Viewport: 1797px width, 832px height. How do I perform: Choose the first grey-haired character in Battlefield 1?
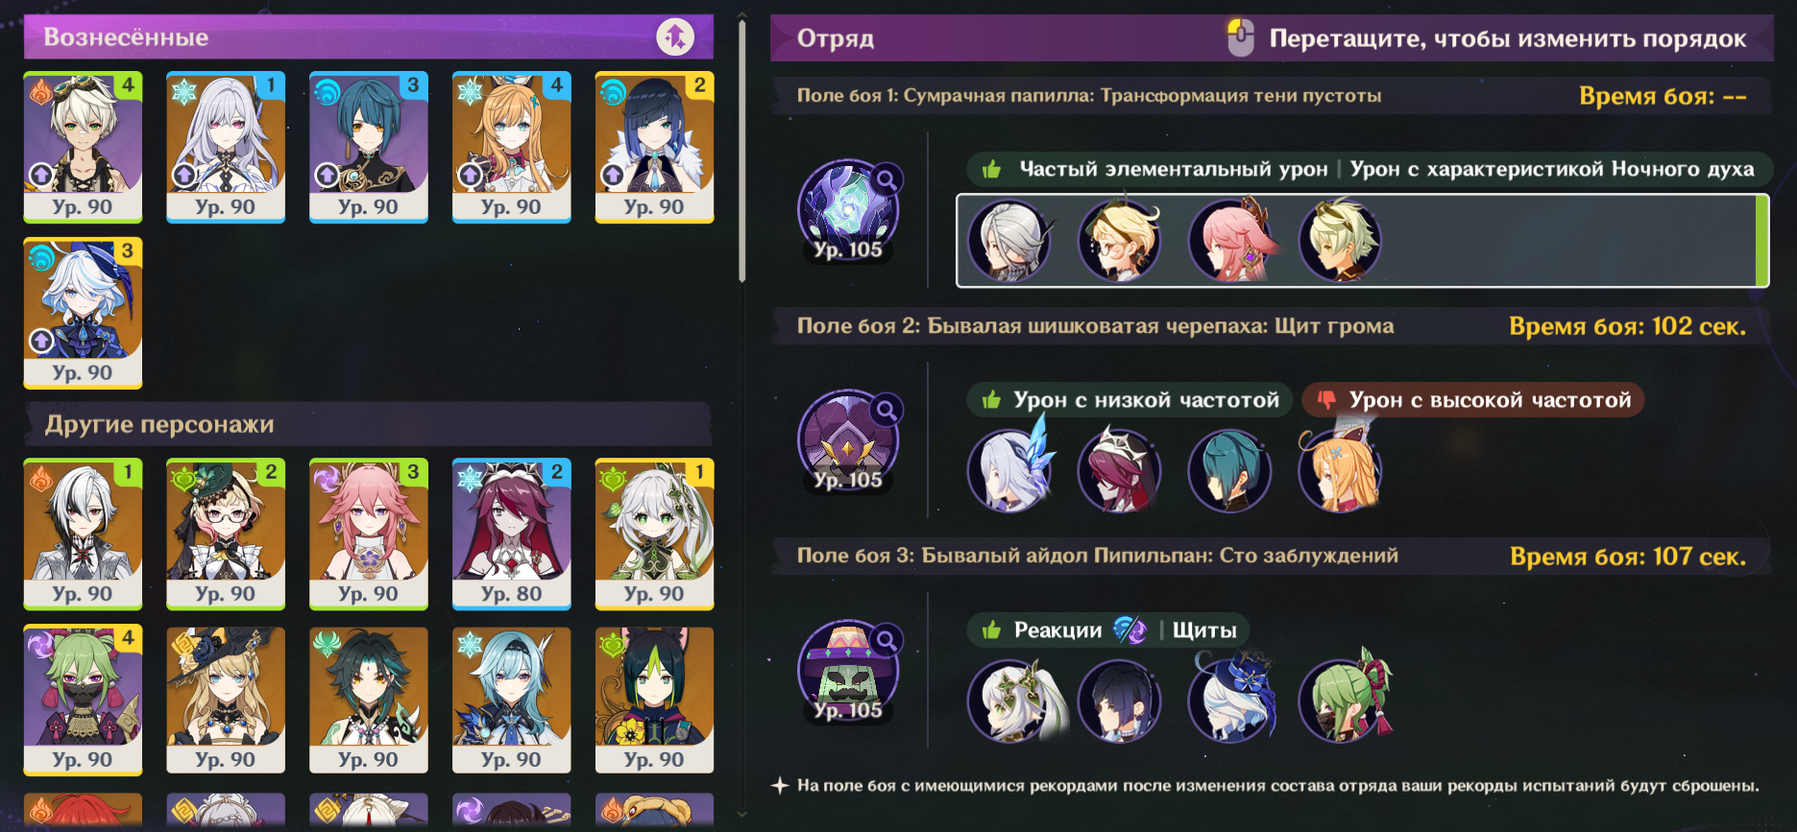point(1009,241)
